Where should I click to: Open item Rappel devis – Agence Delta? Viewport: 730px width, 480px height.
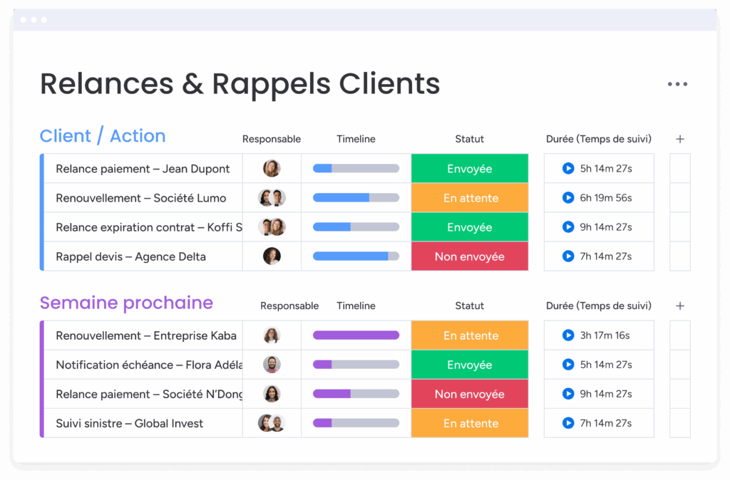coord(130,257)
